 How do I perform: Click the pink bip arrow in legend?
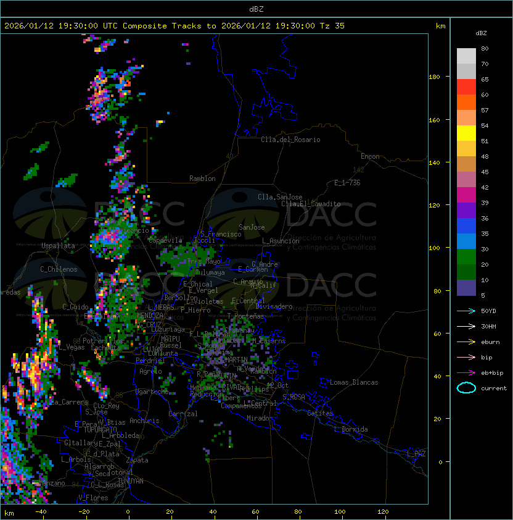[x=466, y=357]
